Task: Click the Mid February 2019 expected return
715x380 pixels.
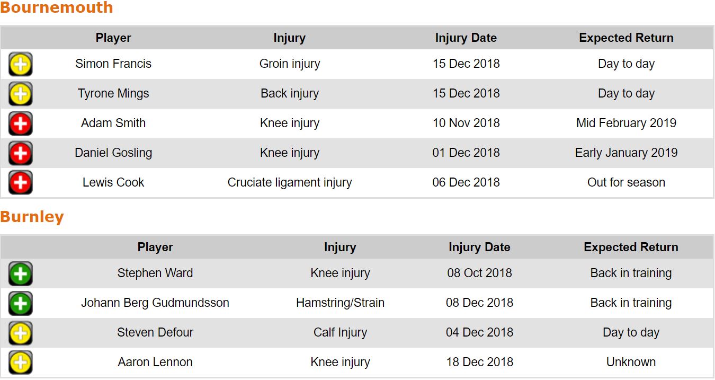Action: (x=626, y=123)
